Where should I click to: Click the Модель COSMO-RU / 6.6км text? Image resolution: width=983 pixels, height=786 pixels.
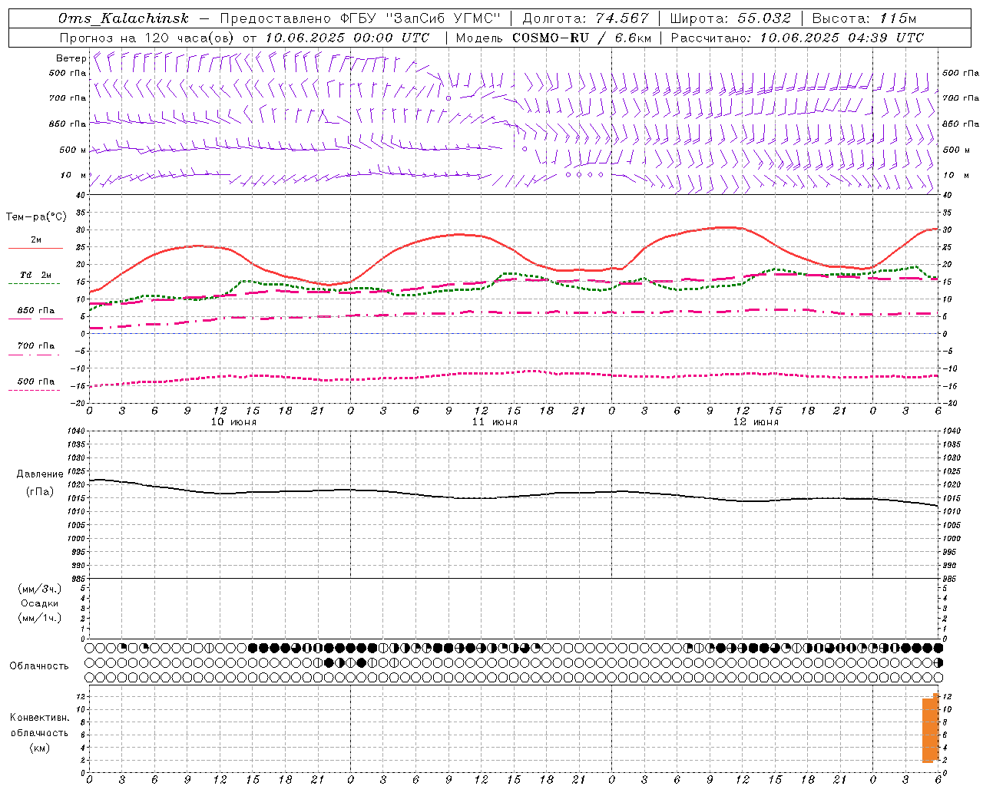(554, 38)
